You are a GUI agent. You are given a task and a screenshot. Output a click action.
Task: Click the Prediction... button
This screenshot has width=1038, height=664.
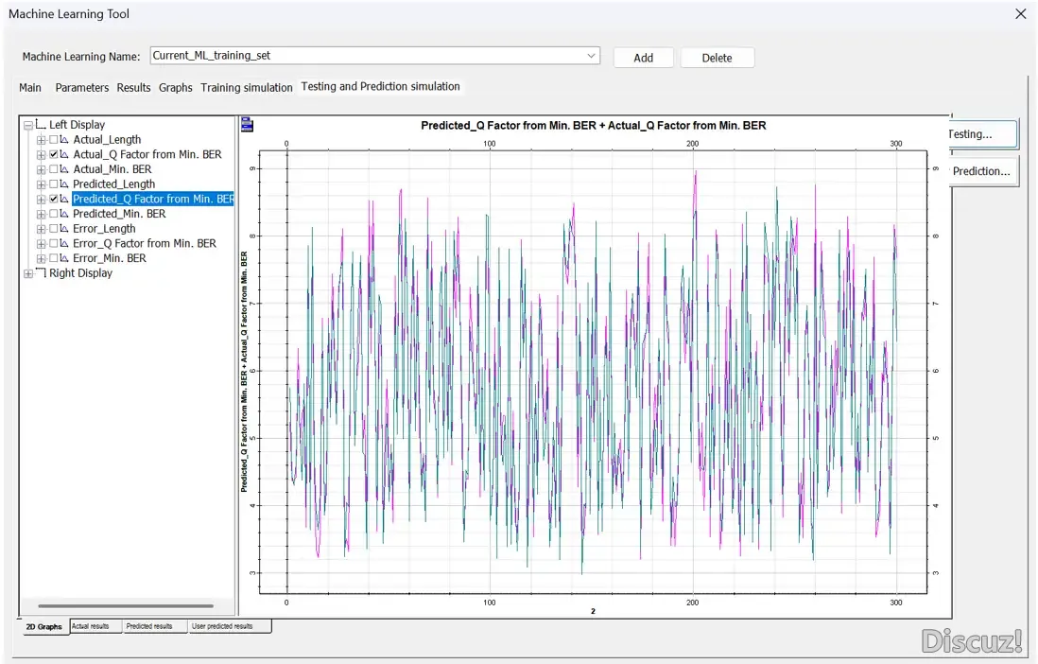click(x=983, y=171)
